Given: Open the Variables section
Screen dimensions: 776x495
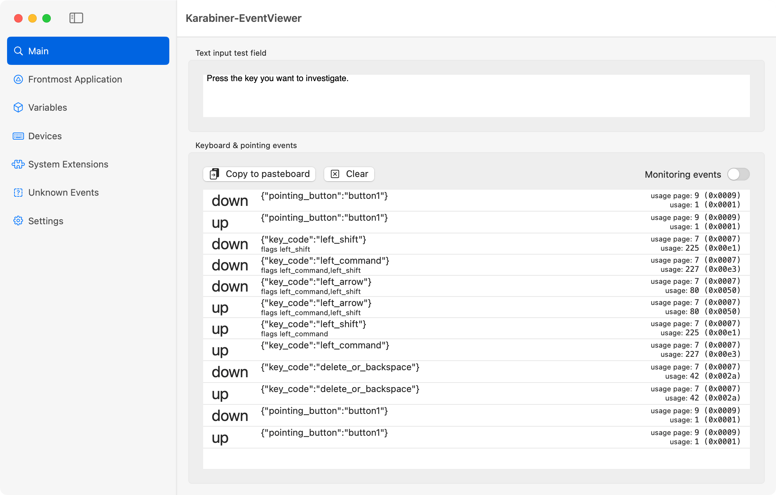Looking at the screenshot, I should tap(48, 108).
